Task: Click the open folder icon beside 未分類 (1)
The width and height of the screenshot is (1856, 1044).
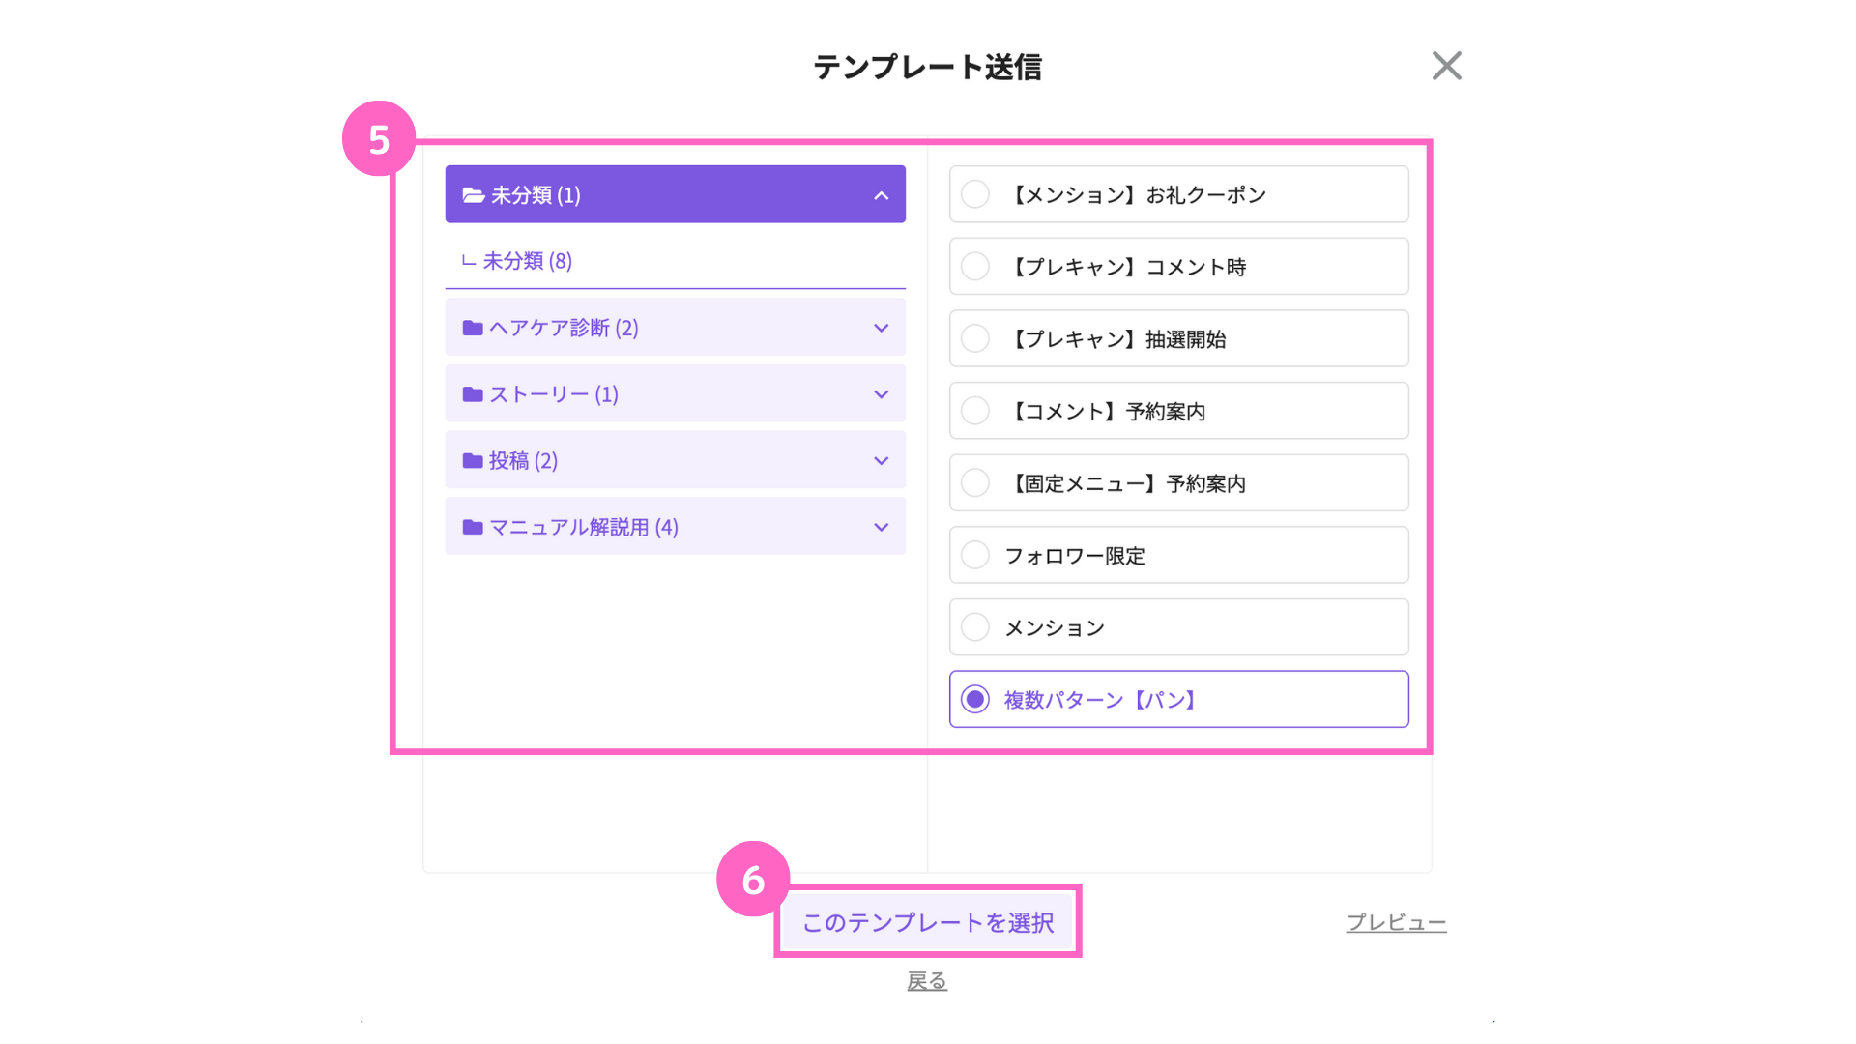Action: pyautogui.click(x=473, y=195)
